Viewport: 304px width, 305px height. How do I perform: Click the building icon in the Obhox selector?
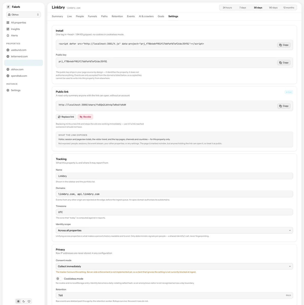(9, 15)
